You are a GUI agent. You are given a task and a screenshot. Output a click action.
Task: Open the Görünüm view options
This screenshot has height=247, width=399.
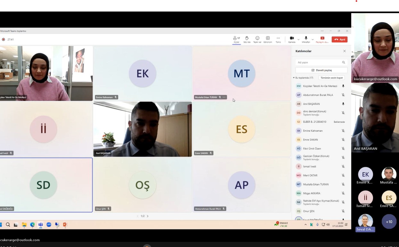click(268, 39)
